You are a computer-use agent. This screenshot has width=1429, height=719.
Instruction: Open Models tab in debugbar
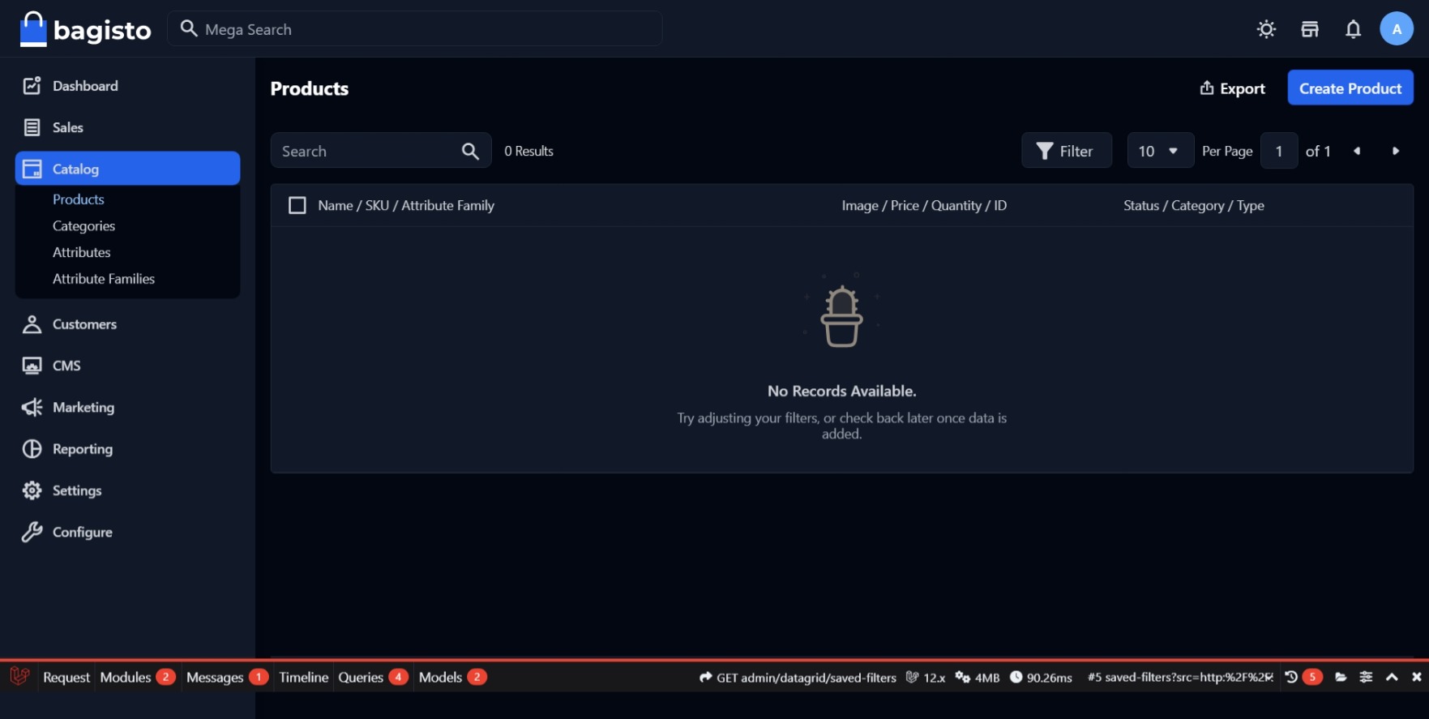click(452, 678)
